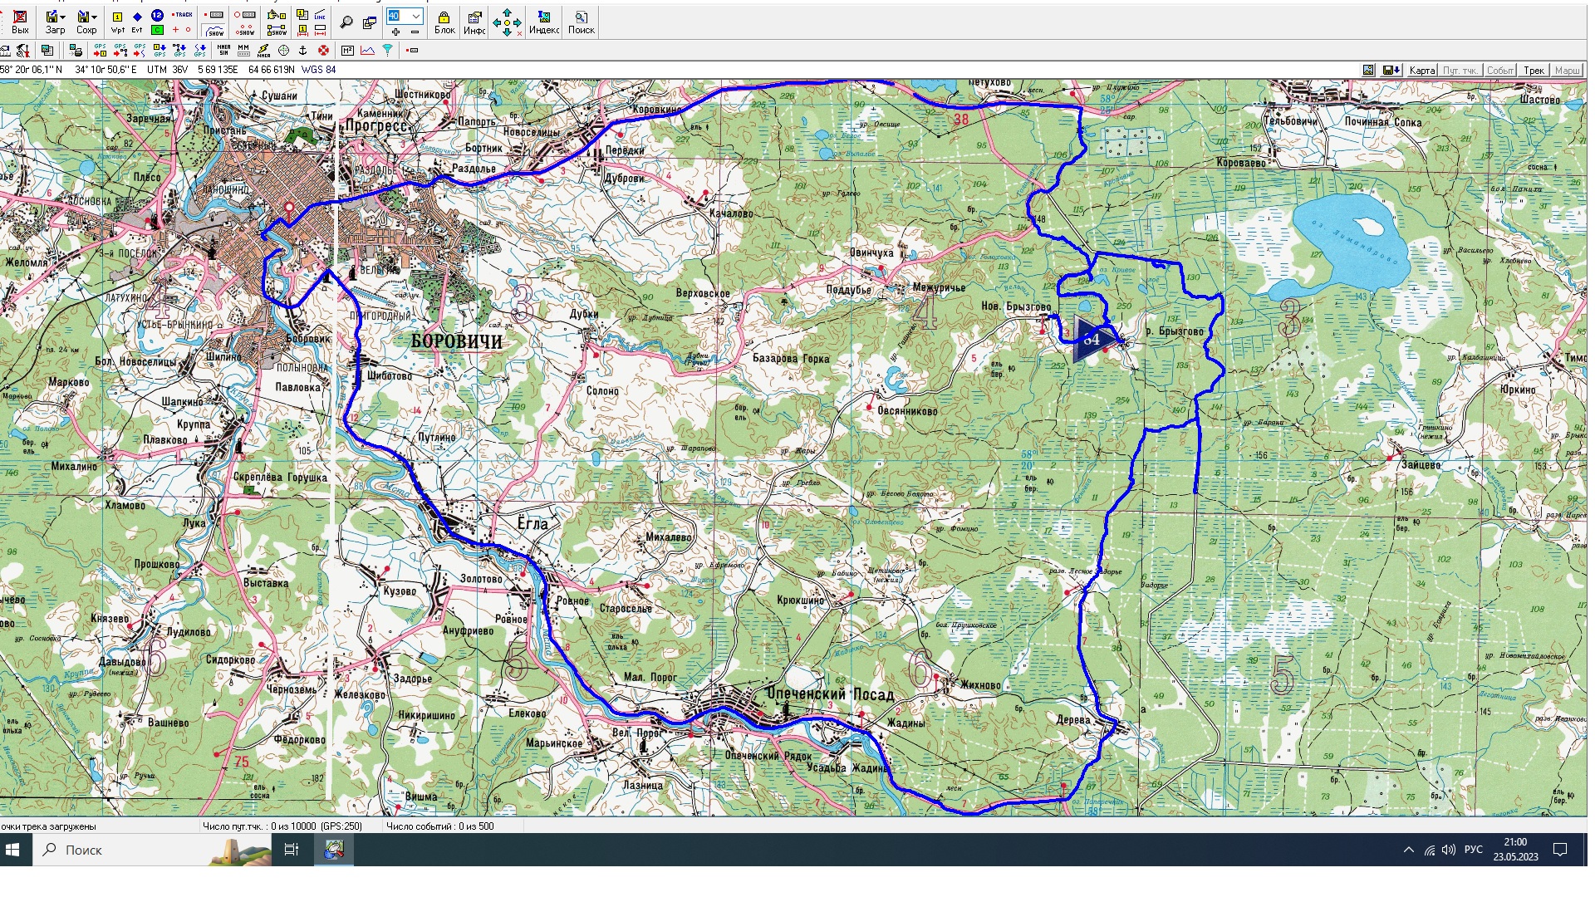This screenshot has height=897, width=1595.
Task: Activate the TRACK manual track tool
Action: click(182, 15)
